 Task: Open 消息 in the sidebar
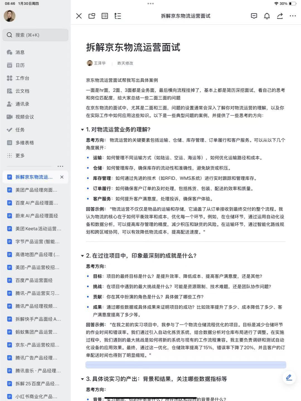[35, 52]
